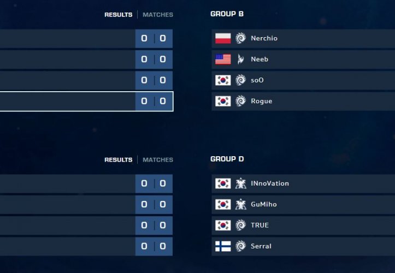Click the USA flag beside Neeb
This screenshot has height=273, width=395.
223,59
